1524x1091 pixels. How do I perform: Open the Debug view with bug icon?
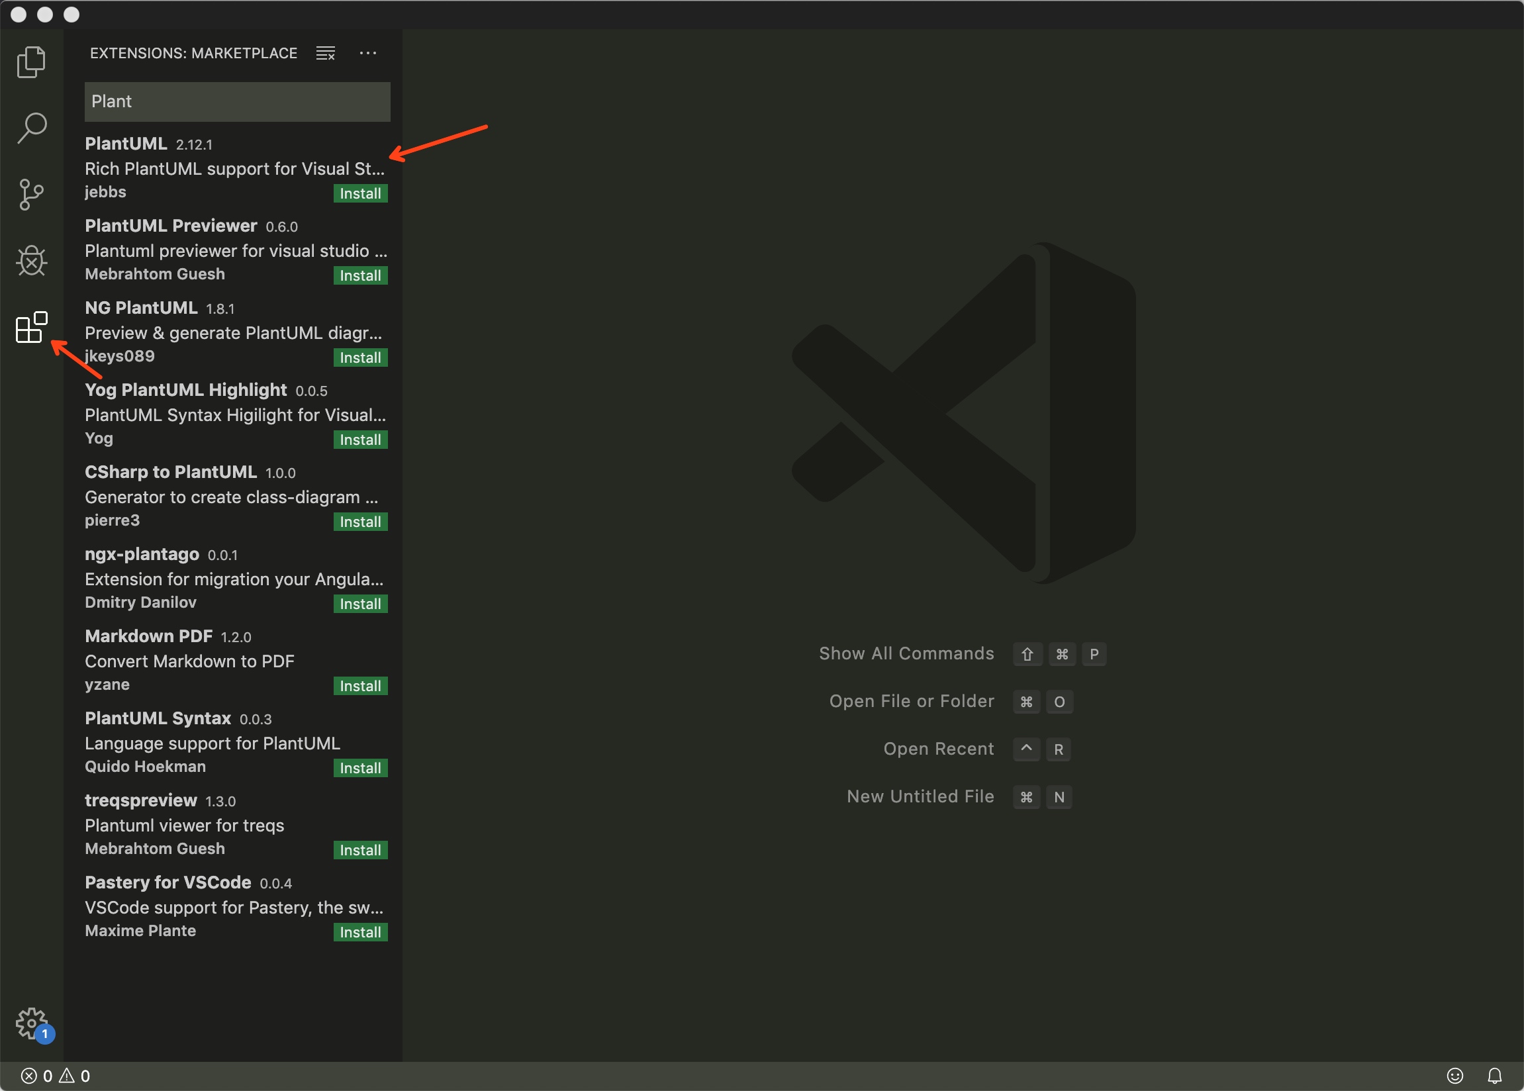(x=32, y=261)
